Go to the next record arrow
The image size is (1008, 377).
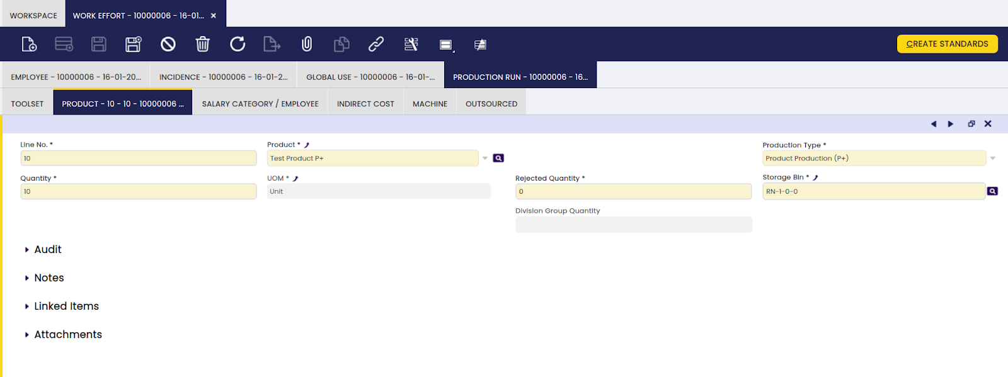951,124
